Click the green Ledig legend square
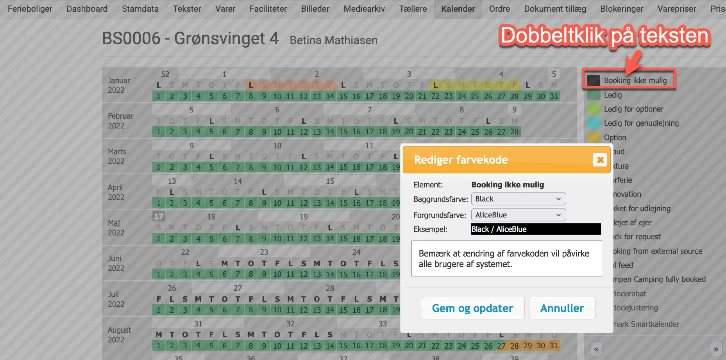 coord(593,95)
